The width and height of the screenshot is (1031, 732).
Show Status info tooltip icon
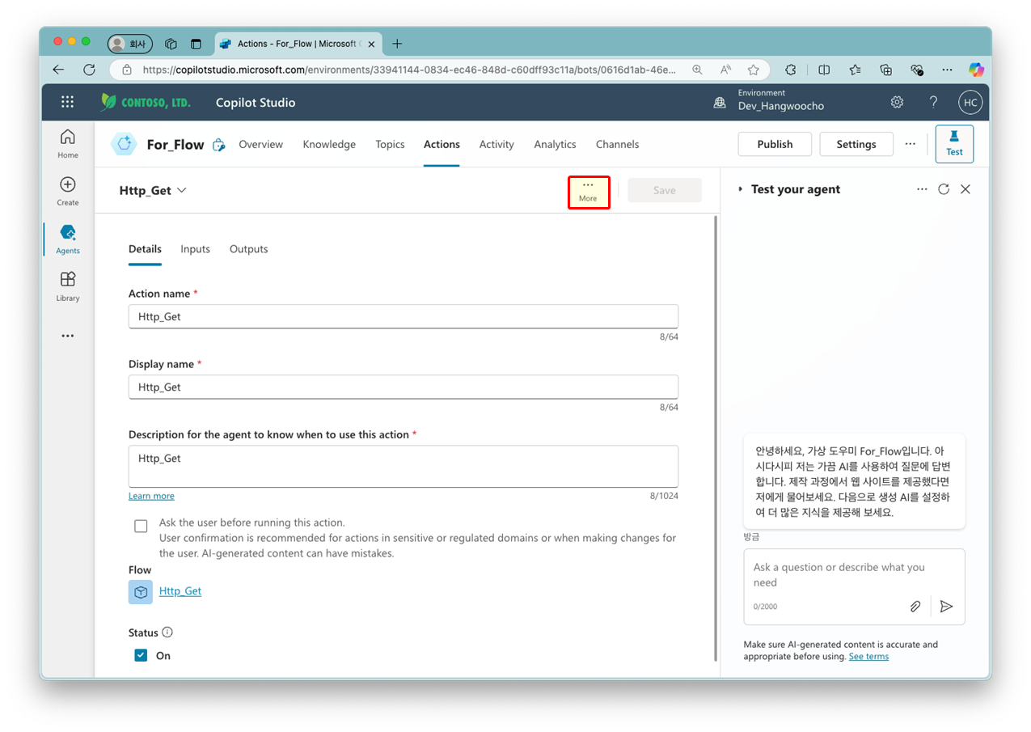[167, 633]
